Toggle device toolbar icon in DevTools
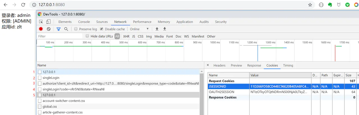 [48, 22]
